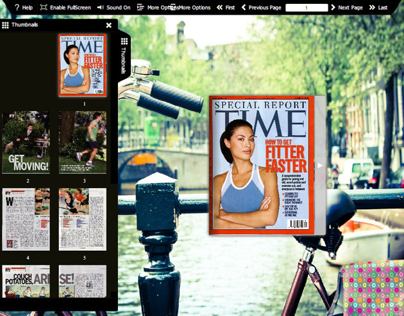Click the right chevron Next icon

[333, 8]
